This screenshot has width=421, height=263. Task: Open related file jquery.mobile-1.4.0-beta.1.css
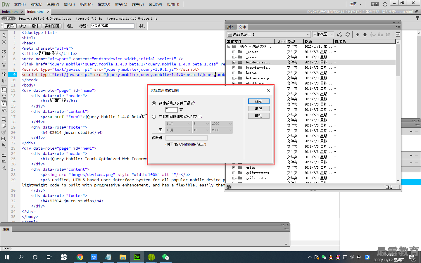(x=45, y=18)
